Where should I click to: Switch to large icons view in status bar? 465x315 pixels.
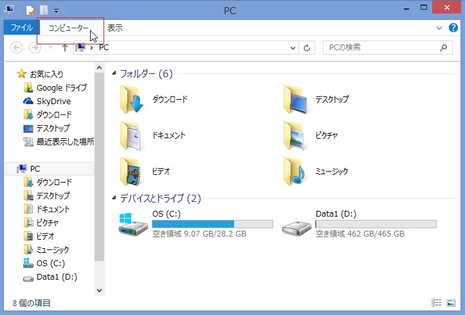click(x=451, y=303)
